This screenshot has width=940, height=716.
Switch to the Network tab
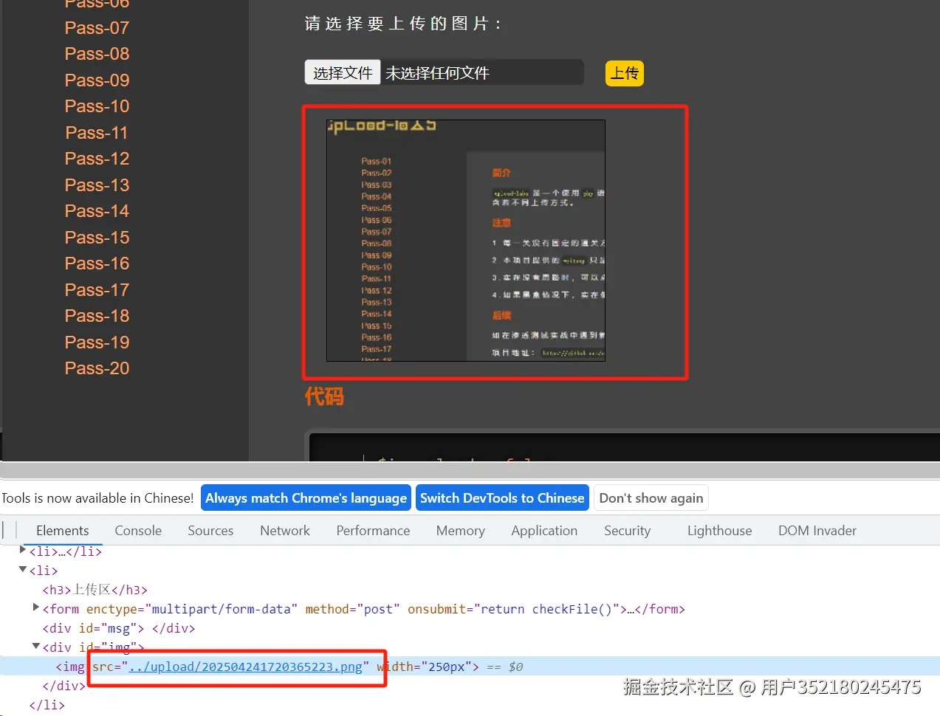(285, 531)
